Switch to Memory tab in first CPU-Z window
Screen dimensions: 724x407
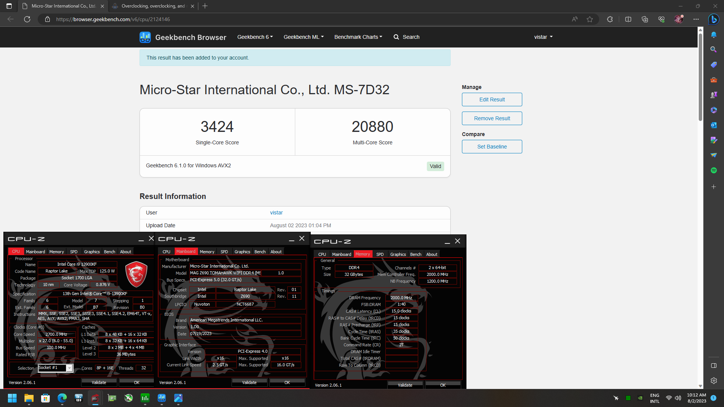pyautogui.click(x=57, y=252)
